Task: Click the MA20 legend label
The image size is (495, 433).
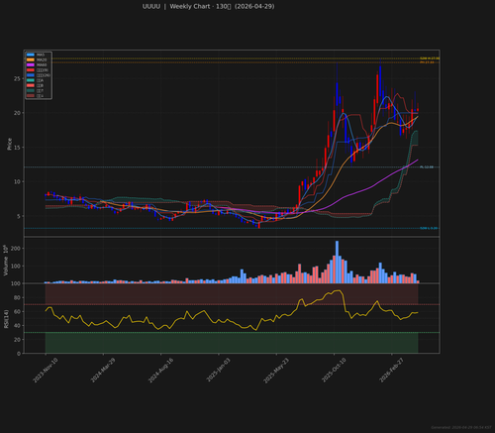Action: [42, 59]
